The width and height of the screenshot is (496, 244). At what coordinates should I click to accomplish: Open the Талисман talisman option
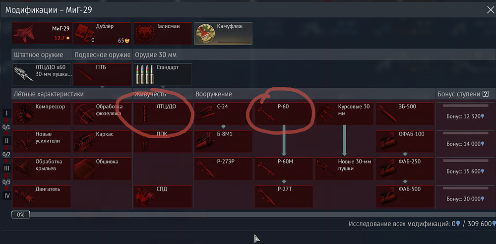pos(163,33)
